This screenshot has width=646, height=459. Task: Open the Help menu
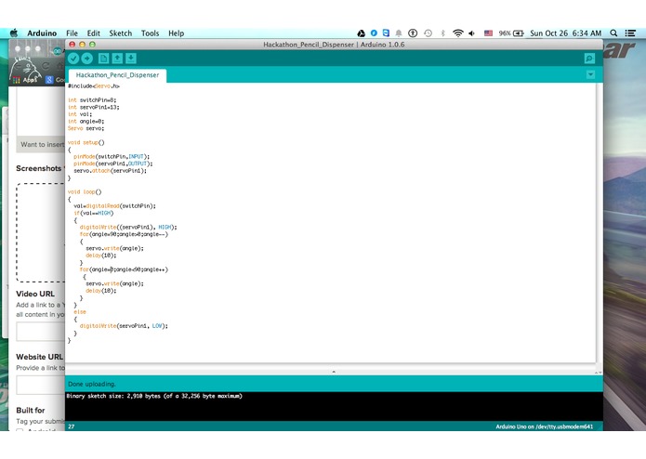pos(176,33)
